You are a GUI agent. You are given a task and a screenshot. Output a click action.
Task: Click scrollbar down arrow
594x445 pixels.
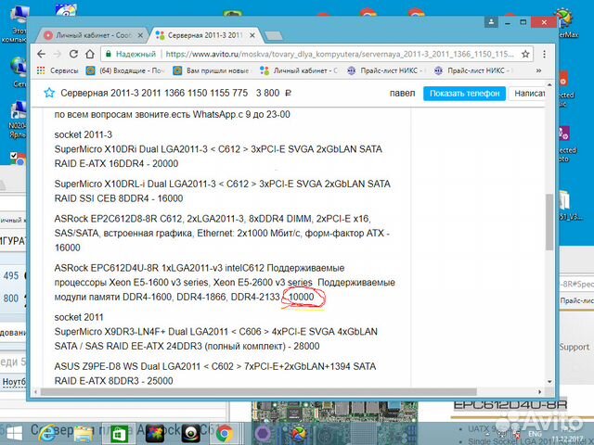point(549,381)
